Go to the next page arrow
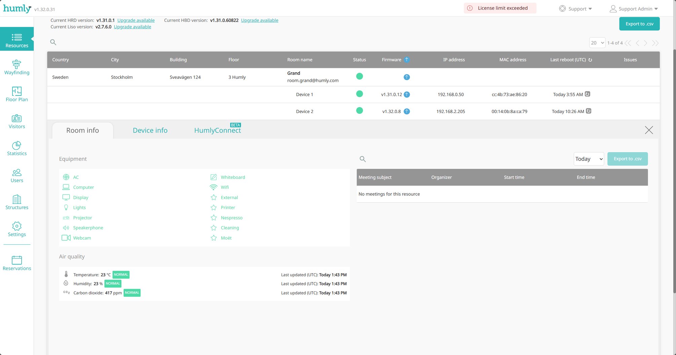 coord(645,43)
